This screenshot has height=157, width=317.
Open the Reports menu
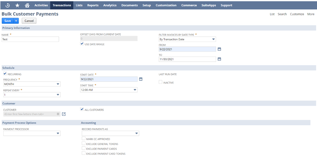tap(93, 5)
